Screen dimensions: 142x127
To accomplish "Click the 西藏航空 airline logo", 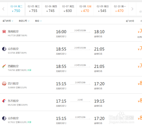I will coord(4,66).
